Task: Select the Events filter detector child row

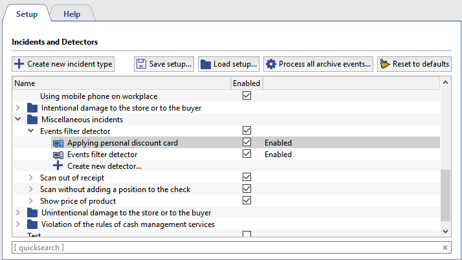Action: 102,155
